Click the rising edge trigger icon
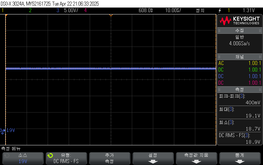The width and height of the screenshot is (263, 165). [x=220, y=10]
